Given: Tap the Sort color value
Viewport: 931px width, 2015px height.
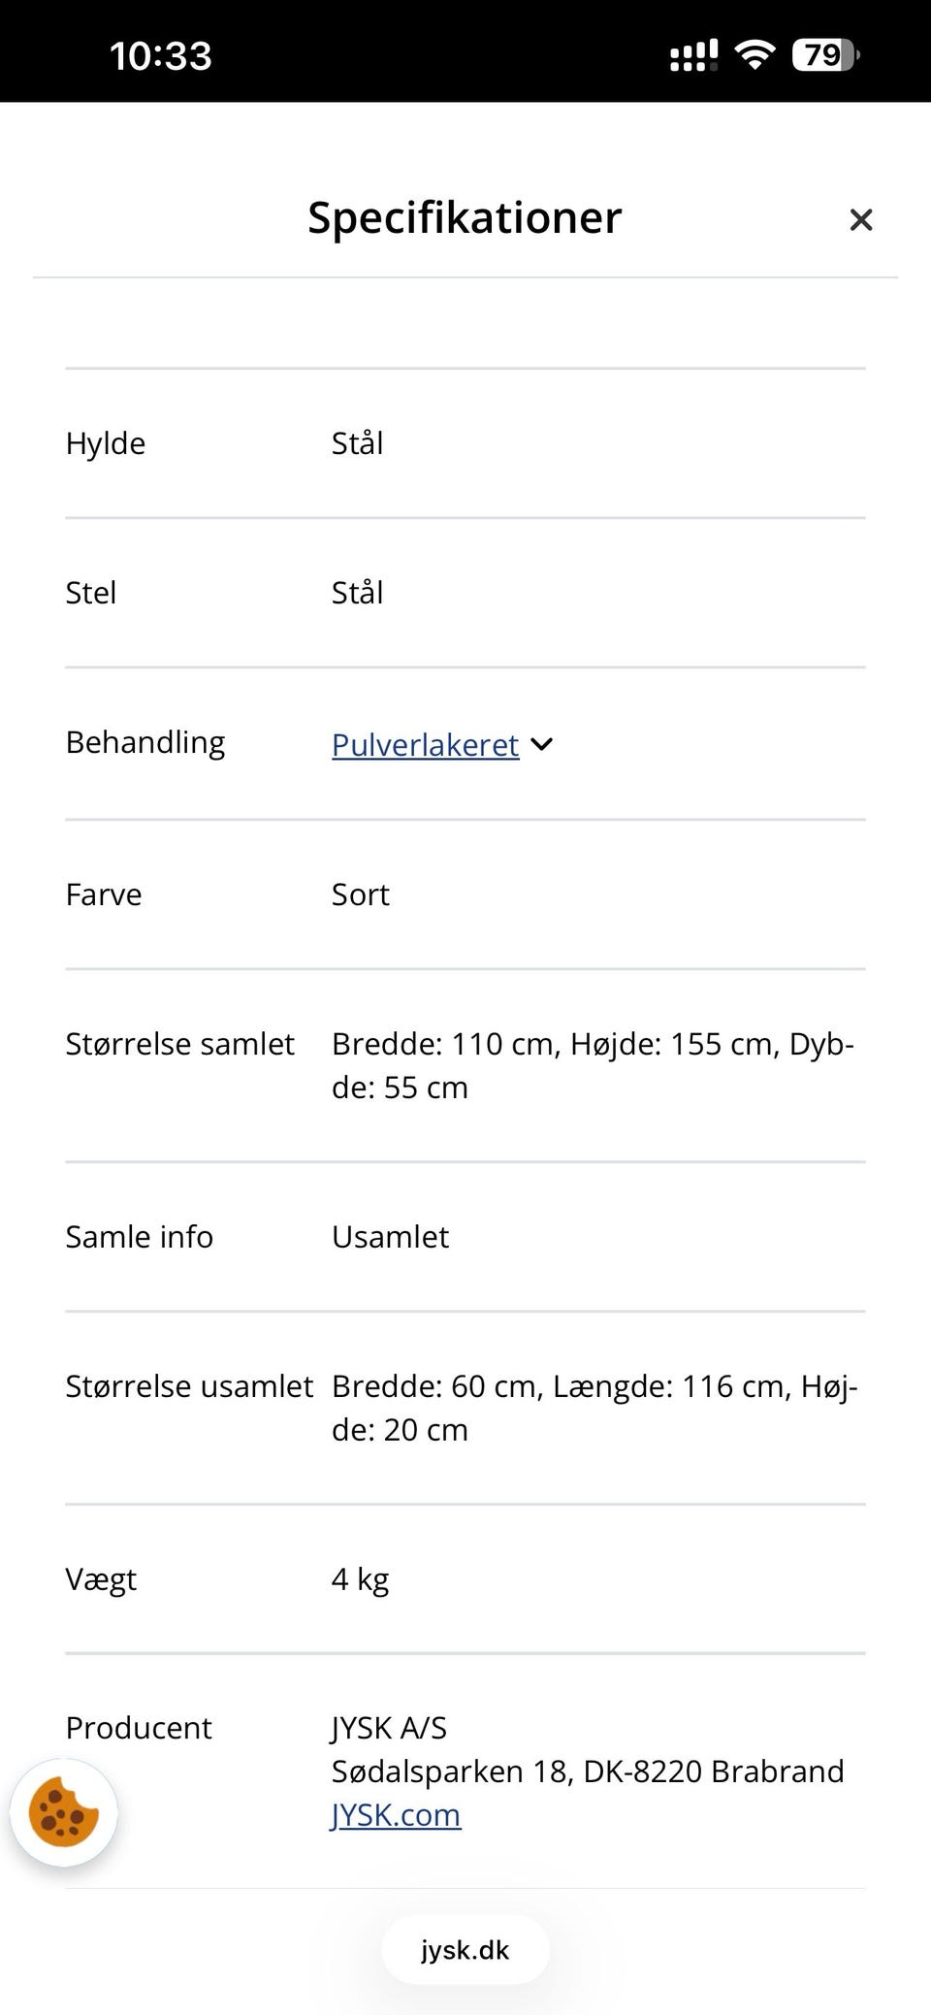Looking at the screenshot, I should pyautogui.click(x=360, y=894).
